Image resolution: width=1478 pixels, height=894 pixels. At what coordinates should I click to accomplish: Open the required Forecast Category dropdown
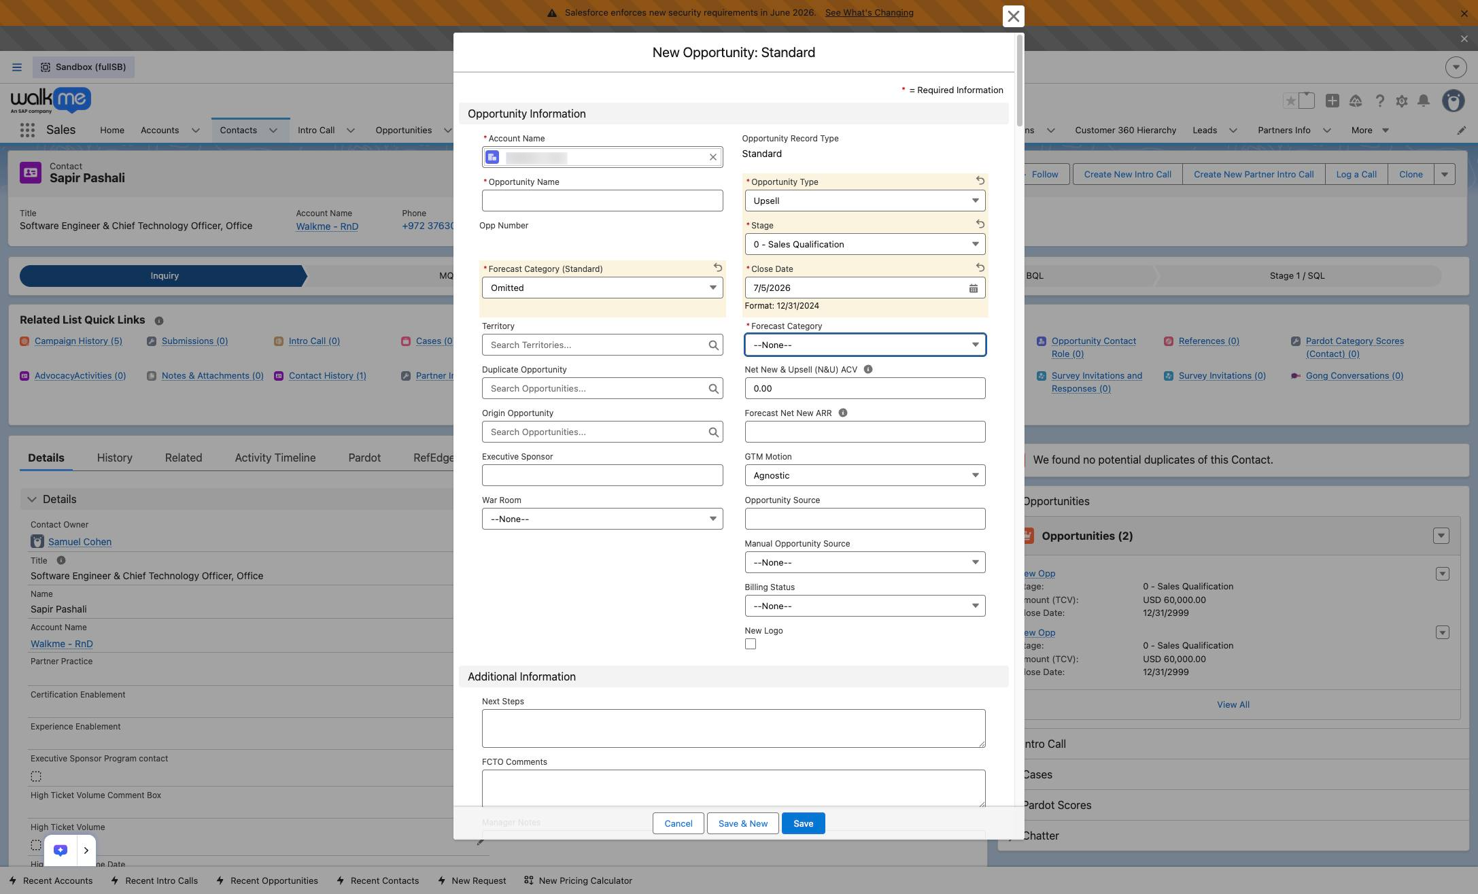click(865, 345)
